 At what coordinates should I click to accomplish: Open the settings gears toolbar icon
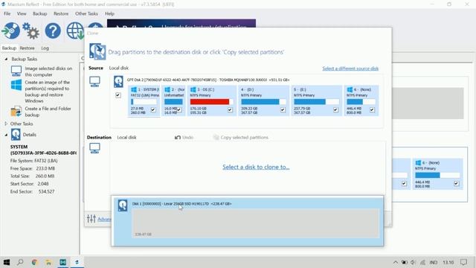(x=31, y=31)
